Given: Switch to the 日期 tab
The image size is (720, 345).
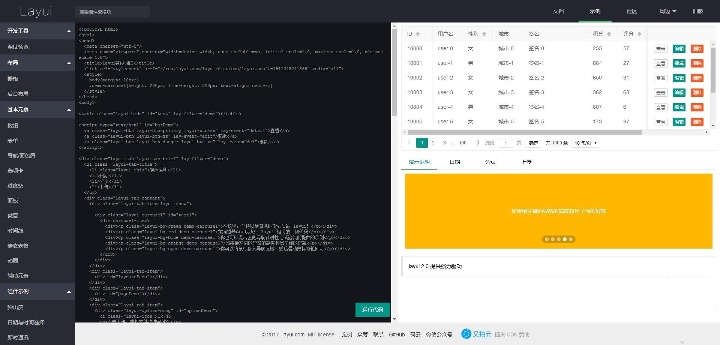Looking at the screenshot, I should tap(454, 162).
